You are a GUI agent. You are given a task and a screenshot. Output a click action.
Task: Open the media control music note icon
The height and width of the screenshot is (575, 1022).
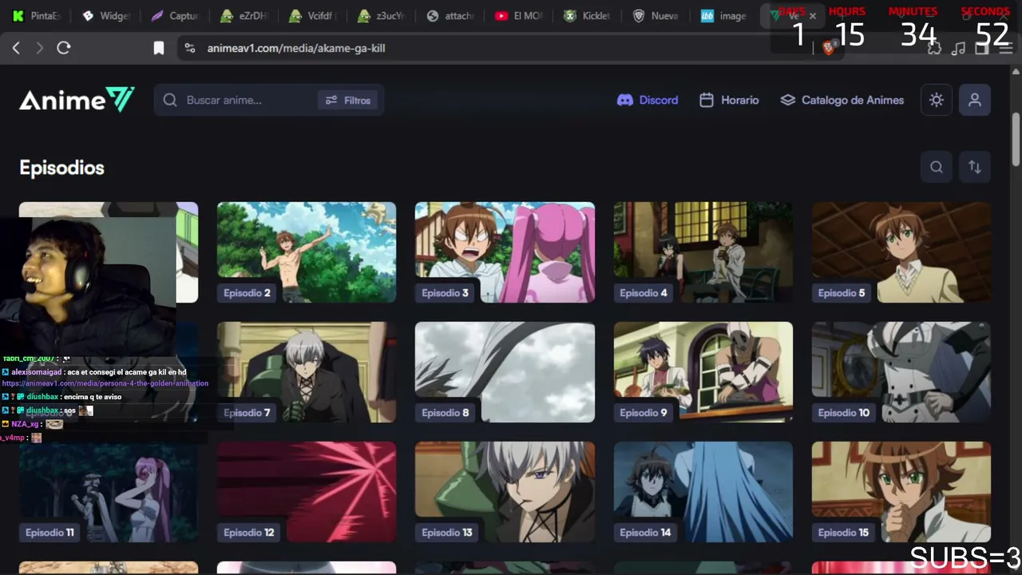959,48
